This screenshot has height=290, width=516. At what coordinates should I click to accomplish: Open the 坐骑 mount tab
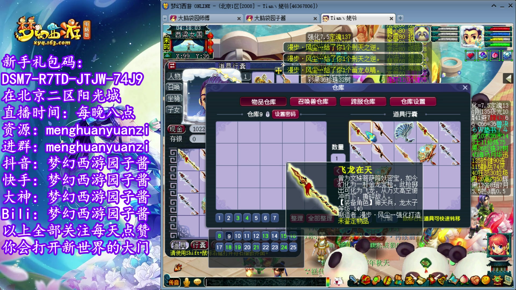(174, 99)
